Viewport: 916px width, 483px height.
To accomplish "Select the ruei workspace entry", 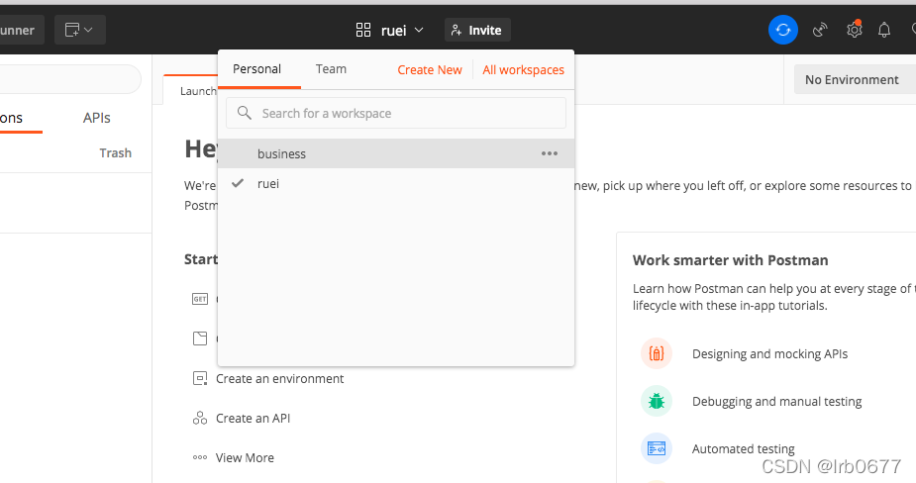I will [x=396, y=183].
